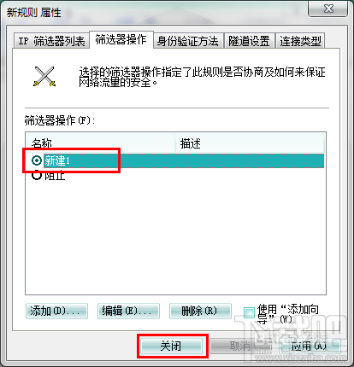The width and height of the screenshot is (354, 367).
Task: Go to the 连接类型 tab
Action: tap(300, 41)
